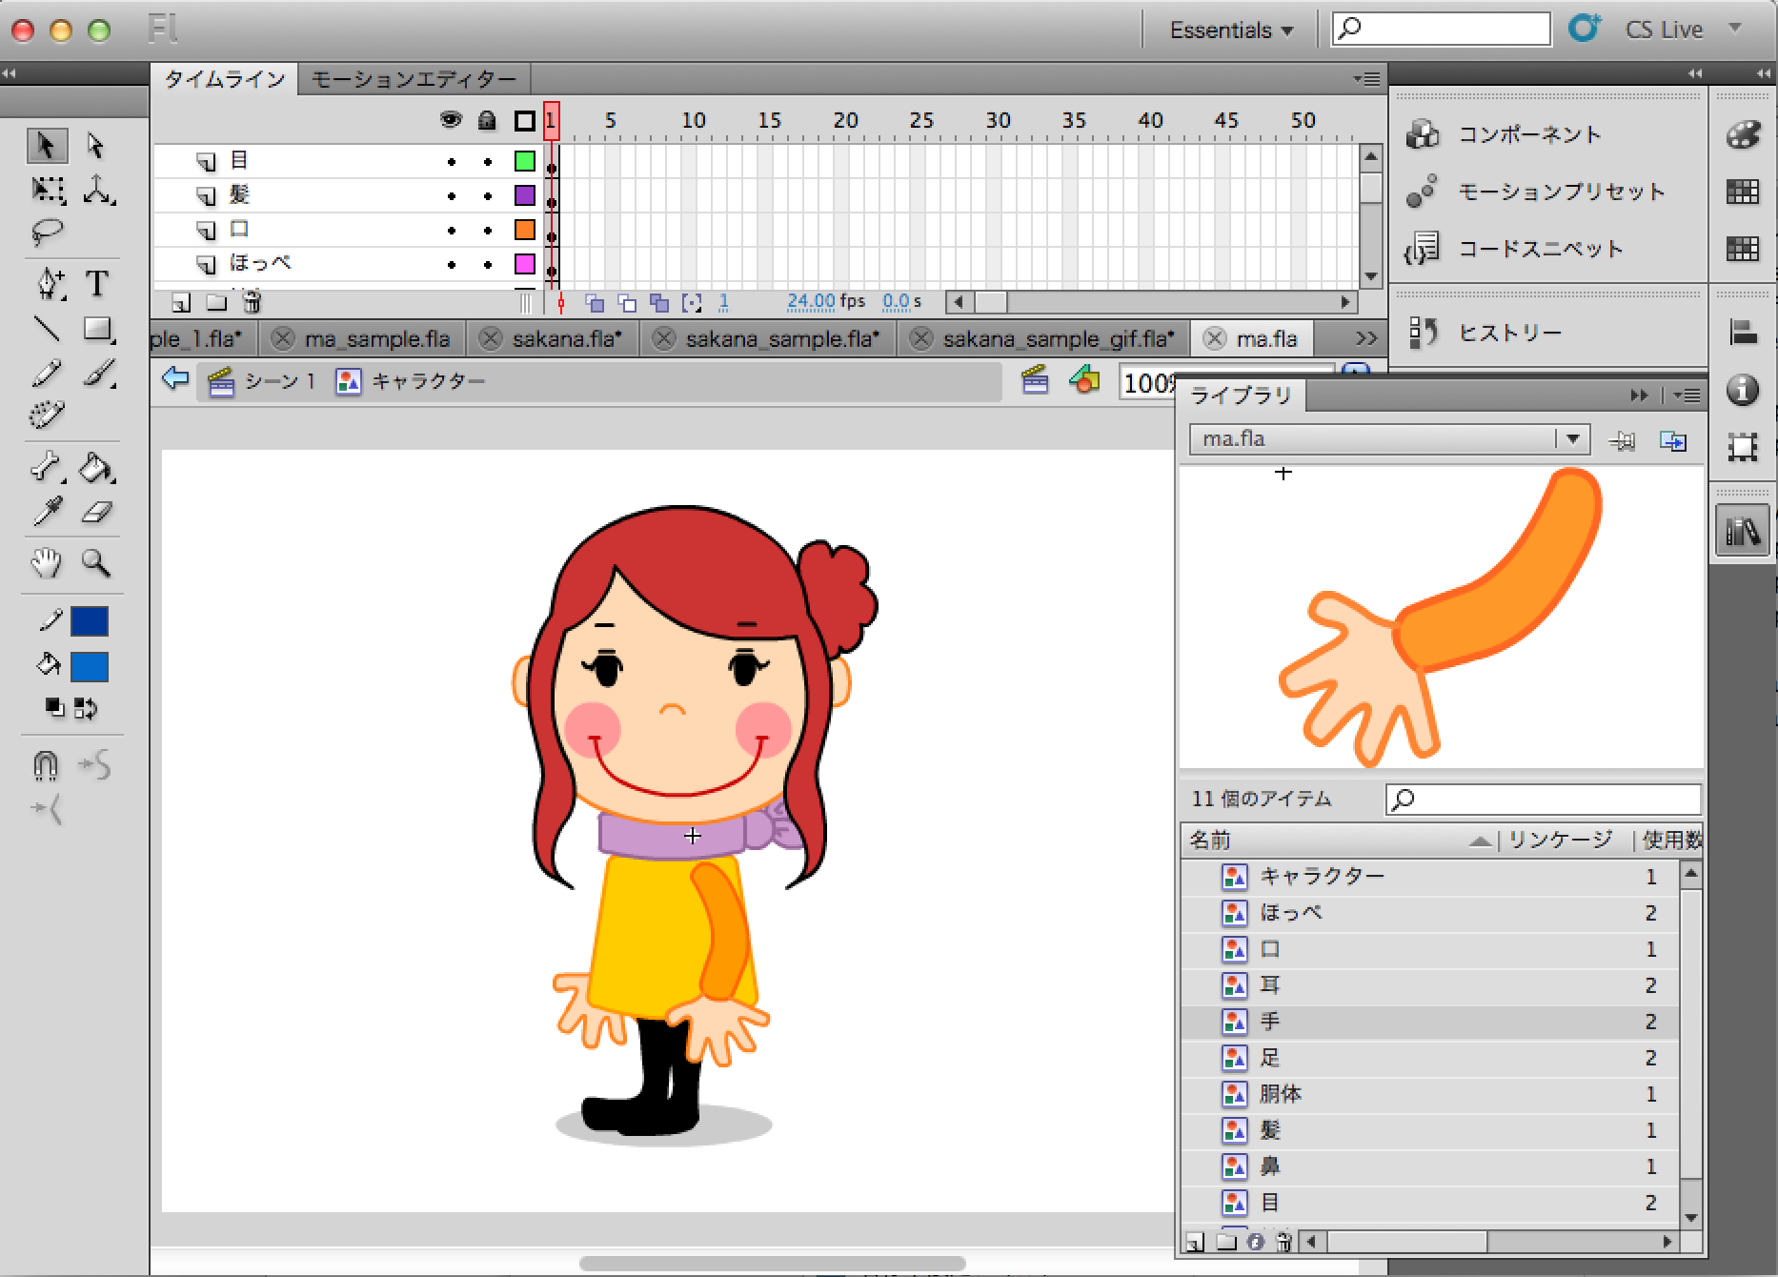
Task: Choose the Zoom magnifier tool
Action: (x=96, y=563)
